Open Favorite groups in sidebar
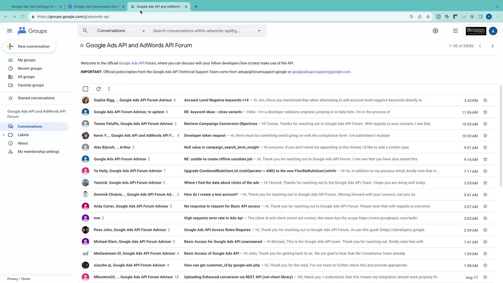Viewport: 503px width, 283px height. click(31, 85)
